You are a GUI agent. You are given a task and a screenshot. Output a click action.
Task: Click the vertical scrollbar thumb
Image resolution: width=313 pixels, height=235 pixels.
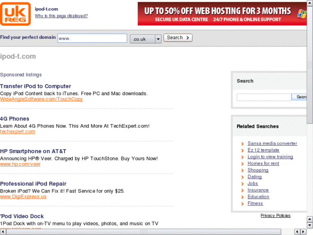click(x=310, y=65)
